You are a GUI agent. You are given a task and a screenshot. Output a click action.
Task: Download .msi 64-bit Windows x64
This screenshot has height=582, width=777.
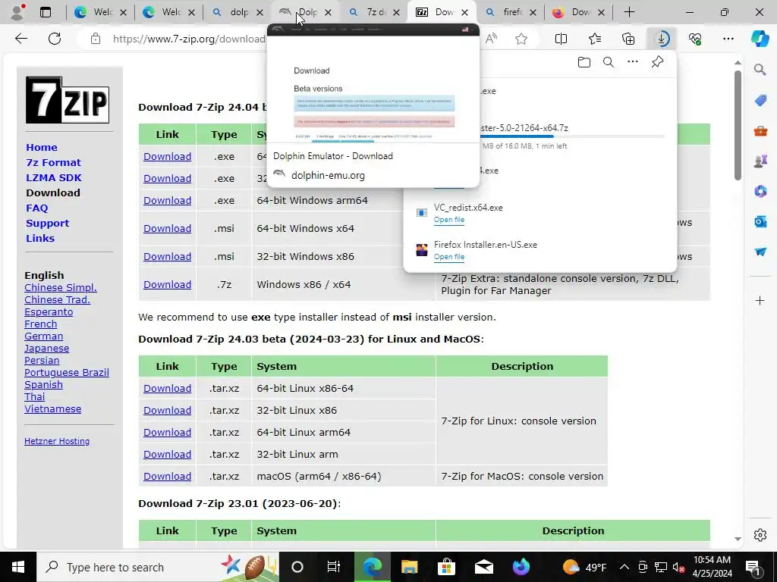[x=168, y=229]
